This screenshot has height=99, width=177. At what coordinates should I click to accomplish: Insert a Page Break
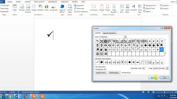pyautogui.click(x=4, y=12)
